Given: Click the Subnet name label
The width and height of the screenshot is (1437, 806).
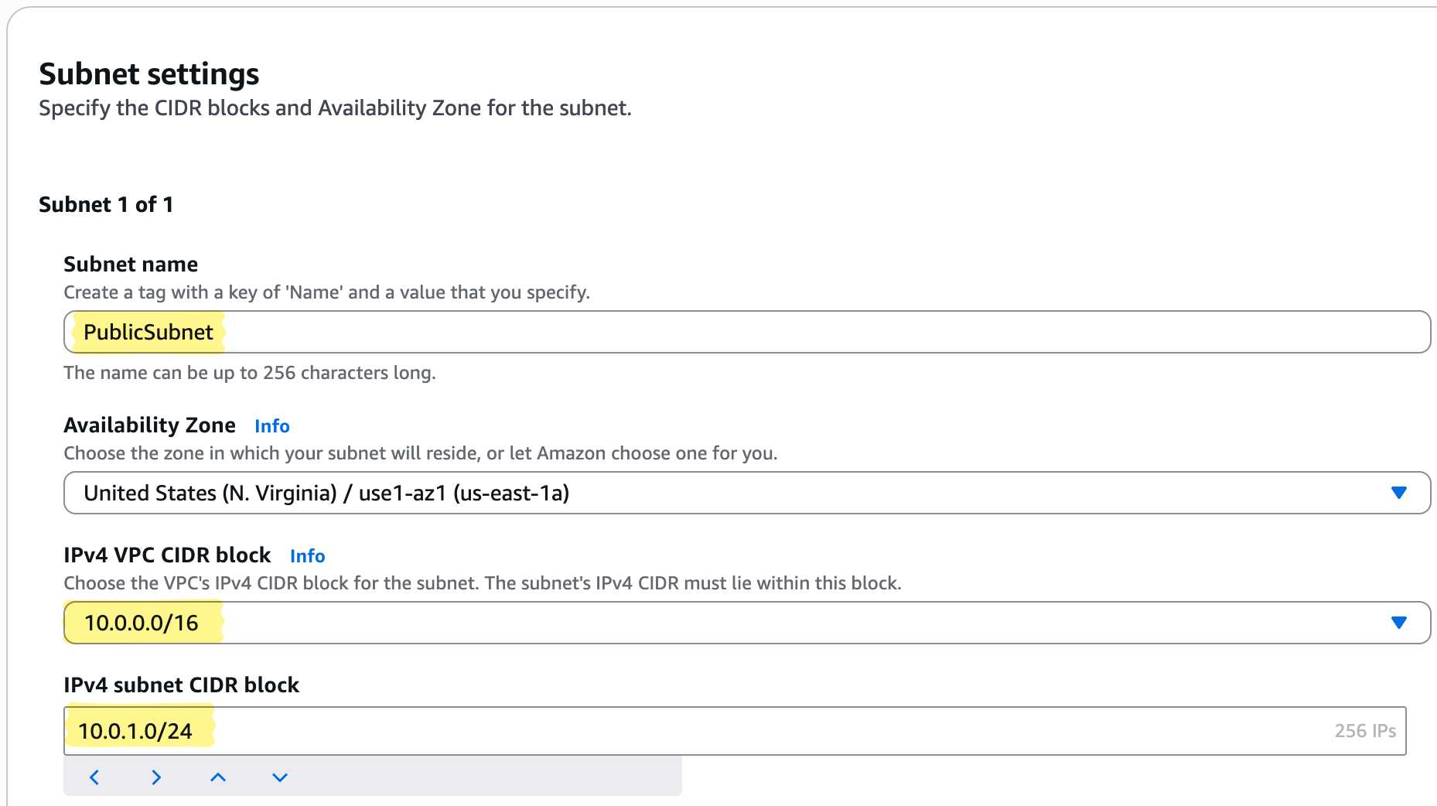Looking at the screenshot, I should [x=131, y=265].
